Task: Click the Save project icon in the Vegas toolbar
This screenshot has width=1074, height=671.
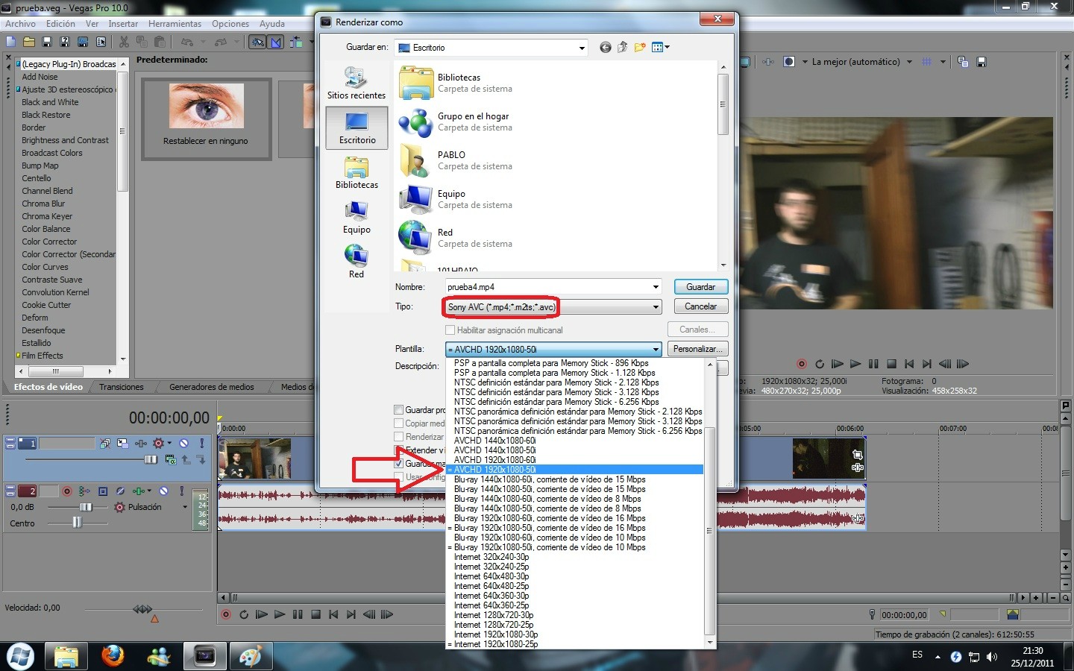Action: tap(47, 42)
